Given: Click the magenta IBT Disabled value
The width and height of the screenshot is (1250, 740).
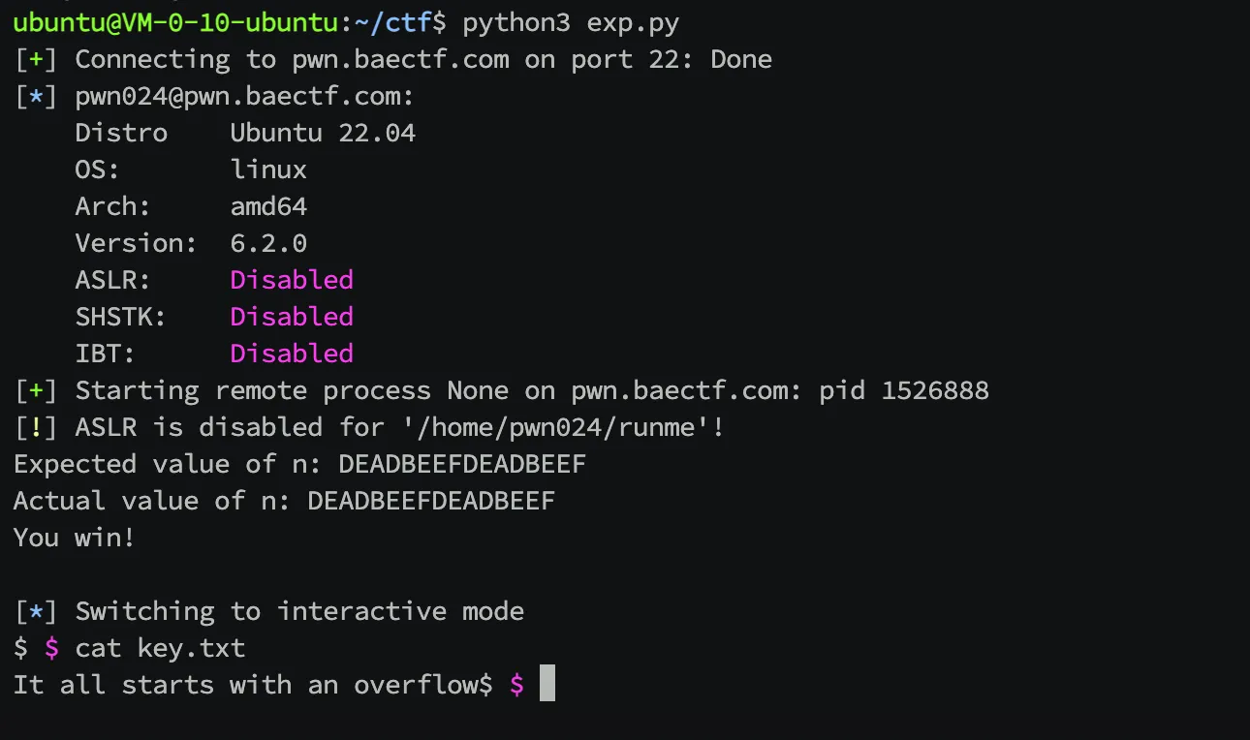Looking at the screenshot, I should (x=292, y=354).
